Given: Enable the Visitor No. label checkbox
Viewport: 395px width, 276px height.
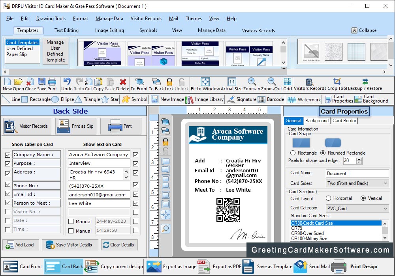Looking at the screenshot, I should (8, 212).
